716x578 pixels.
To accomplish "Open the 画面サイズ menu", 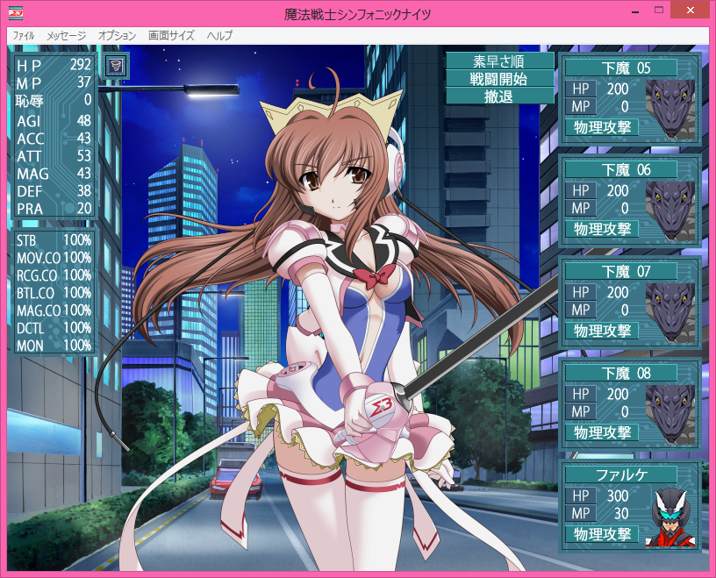I will 171,35.
